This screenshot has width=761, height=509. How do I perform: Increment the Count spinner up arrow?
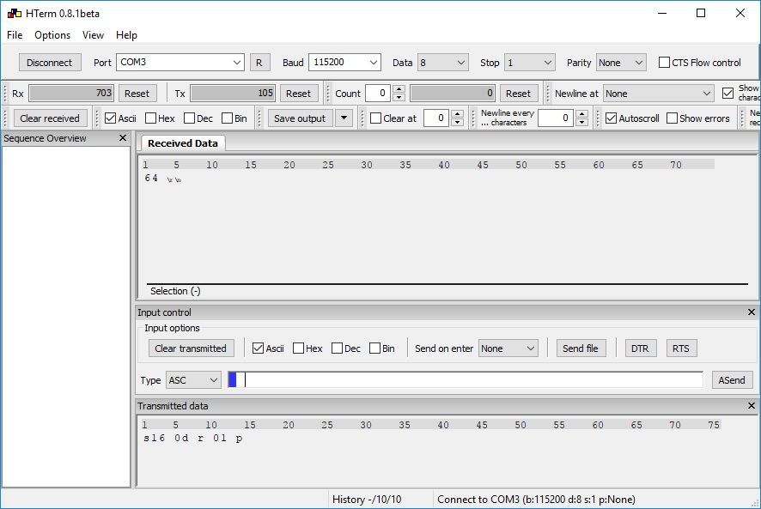tap(399, 89)
